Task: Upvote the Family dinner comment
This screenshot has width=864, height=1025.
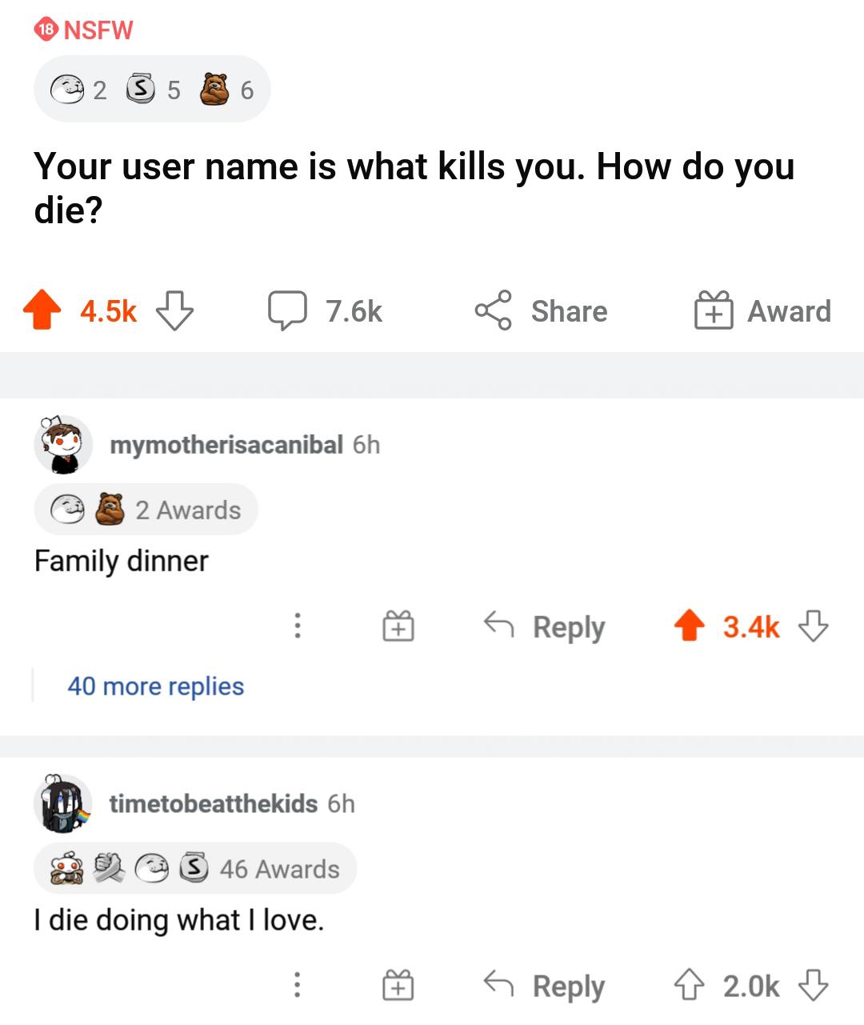Action: point(689,626)
